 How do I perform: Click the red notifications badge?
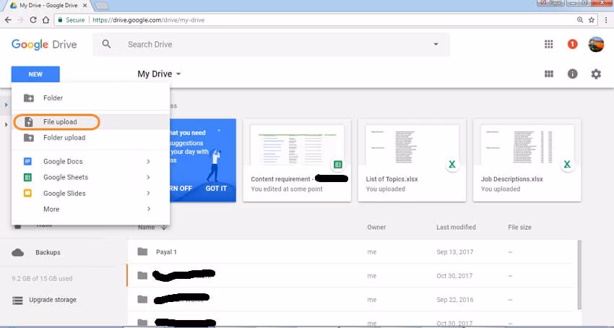[x=572, y=44]
